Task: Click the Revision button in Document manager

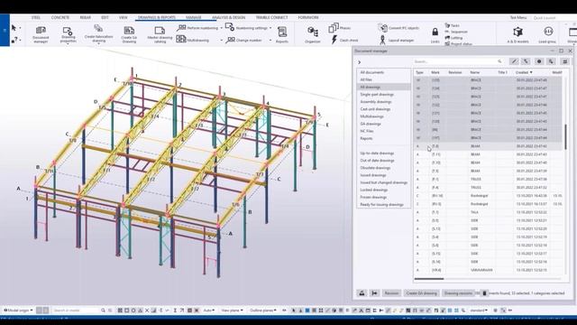Action: pyautogui.click(x=391, y=292)
